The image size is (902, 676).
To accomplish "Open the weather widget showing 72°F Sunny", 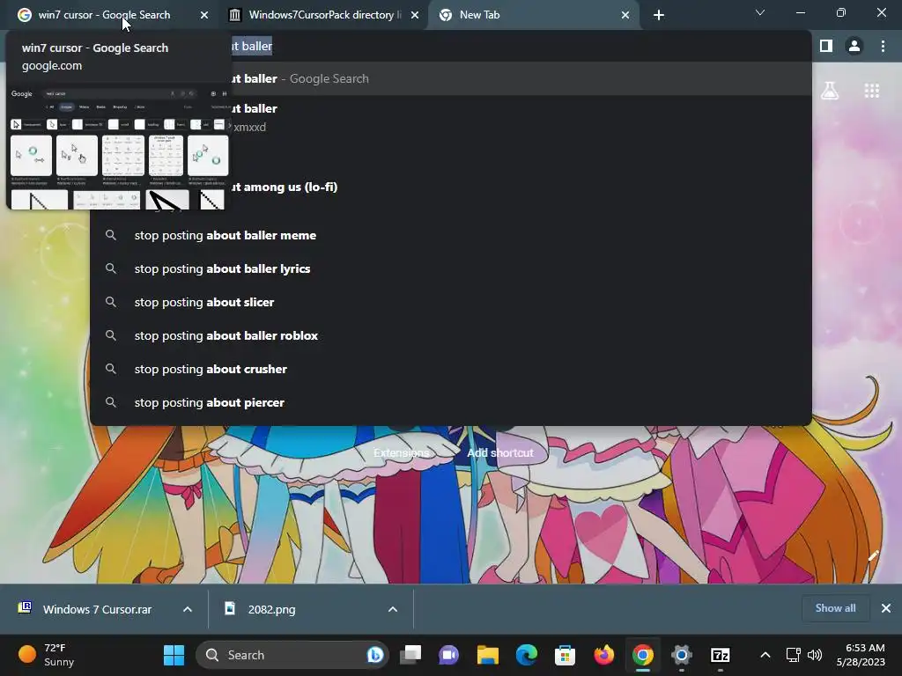I will (x=48, y=655).
